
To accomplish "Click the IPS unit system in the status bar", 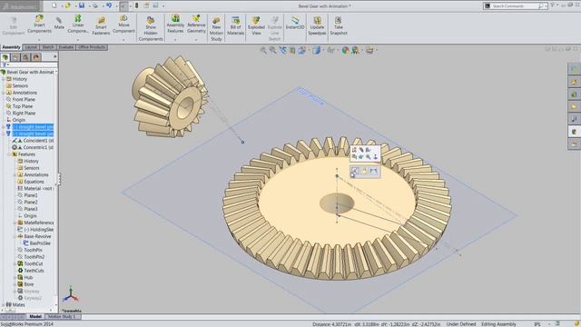I will click(537, 324).
